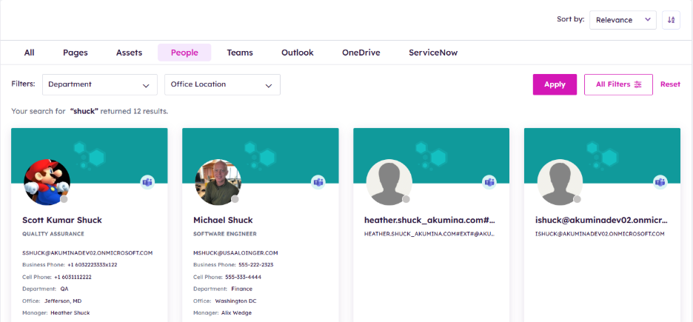Click ishuck placeholder avatar
This screenshot has width=693, height=322.
coord(560,182)
